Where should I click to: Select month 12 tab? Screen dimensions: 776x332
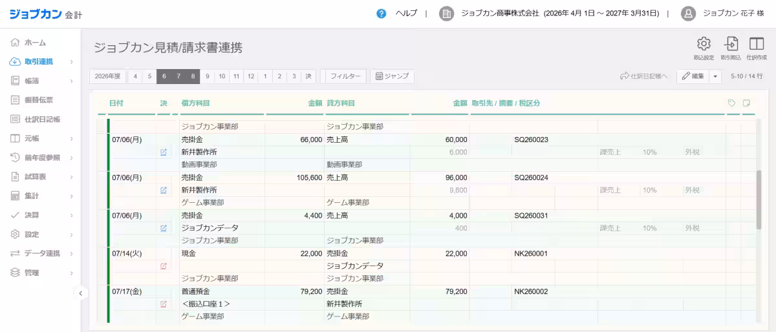click(251, 76)
